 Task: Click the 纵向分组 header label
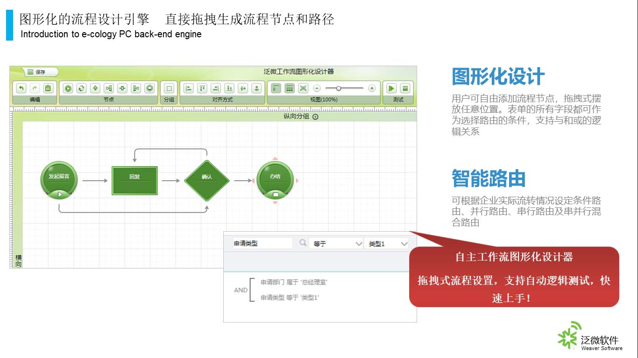click(296, 117)
